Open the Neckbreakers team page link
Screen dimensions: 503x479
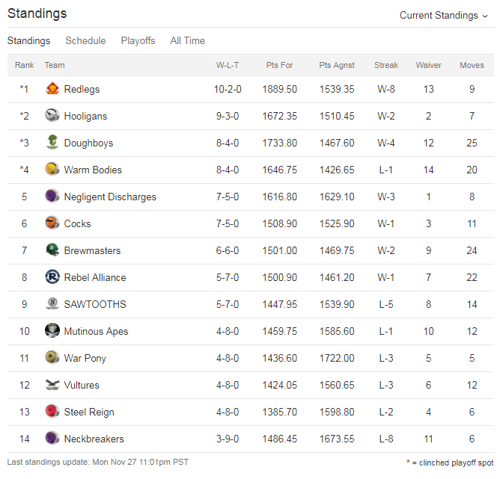click(94, 439)
